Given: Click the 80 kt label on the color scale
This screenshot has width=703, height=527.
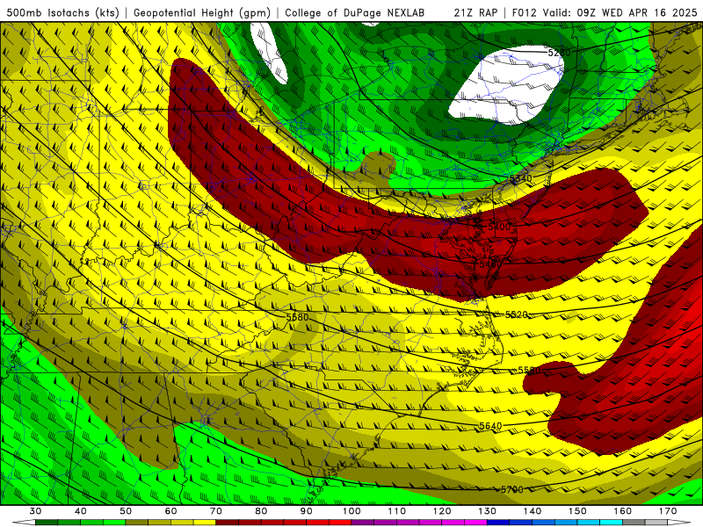Looking at the screenshot, I should [x=261, y=511].
